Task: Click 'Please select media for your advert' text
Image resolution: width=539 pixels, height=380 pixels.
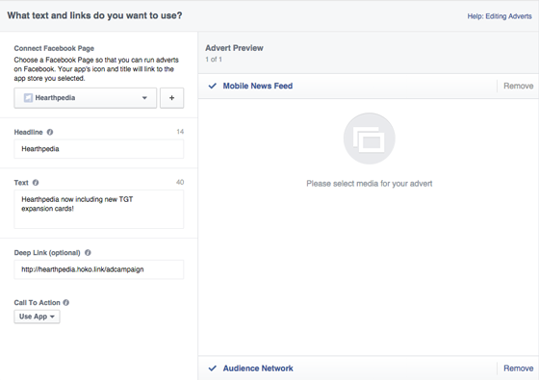Action: 370,184
